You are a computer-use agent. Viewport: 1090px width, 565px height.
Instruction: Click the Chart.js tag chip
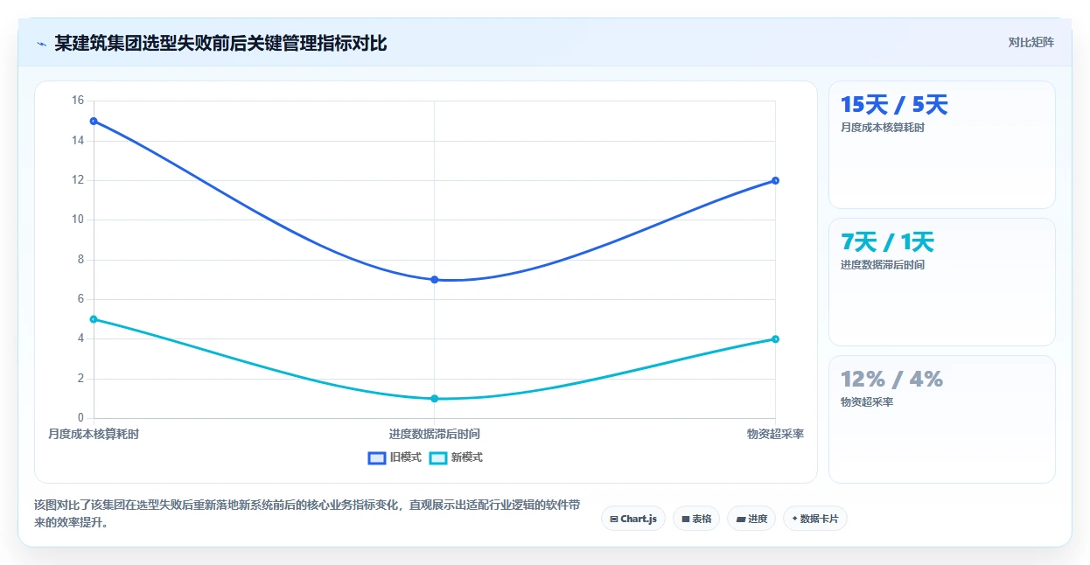[x=633, y=519]
